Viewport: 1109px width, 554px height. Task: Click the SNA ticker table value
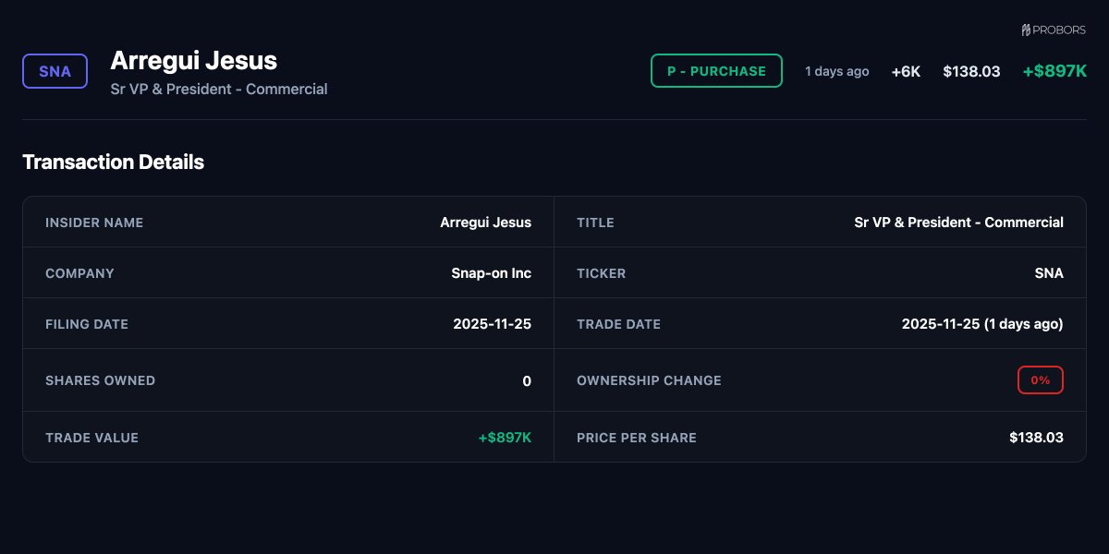[1049, 273]
